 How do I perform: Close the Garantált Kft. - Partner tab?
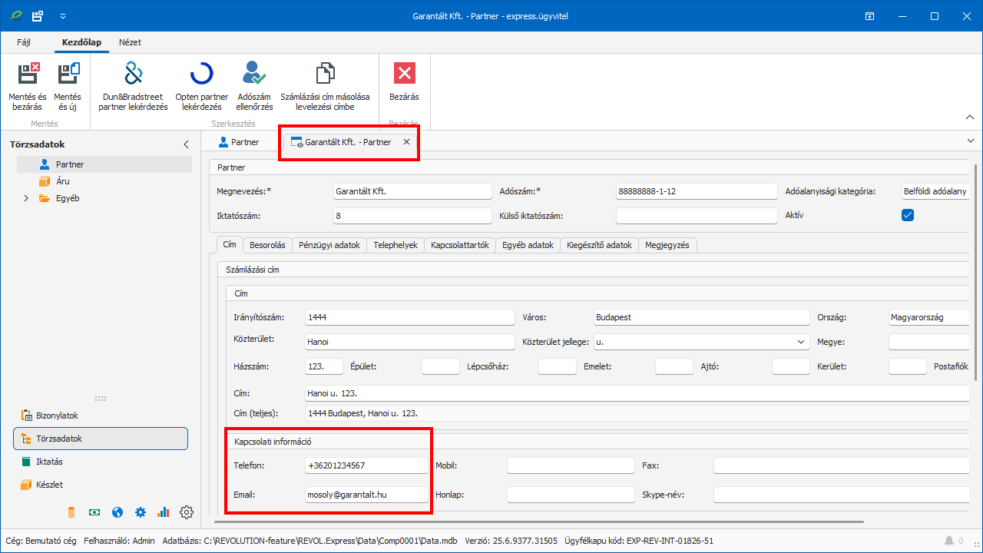(x=407, y=142)
